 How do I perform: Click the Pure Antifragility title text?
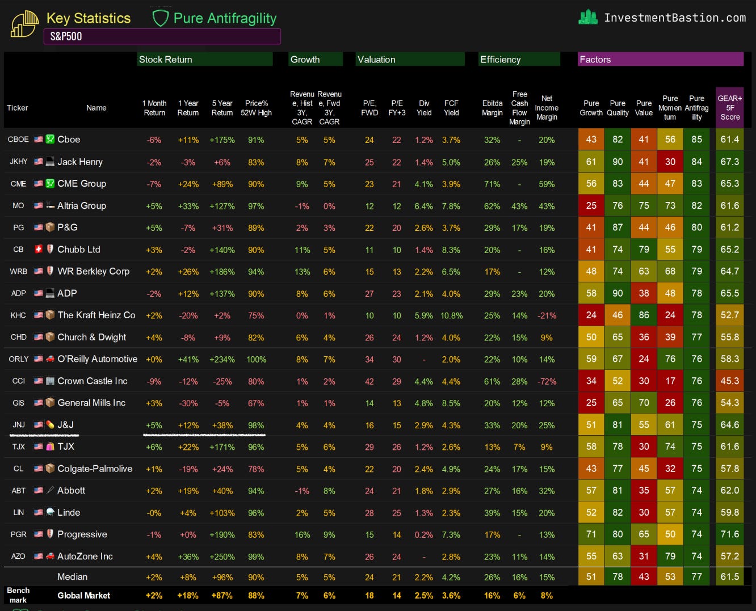[225, 19]
